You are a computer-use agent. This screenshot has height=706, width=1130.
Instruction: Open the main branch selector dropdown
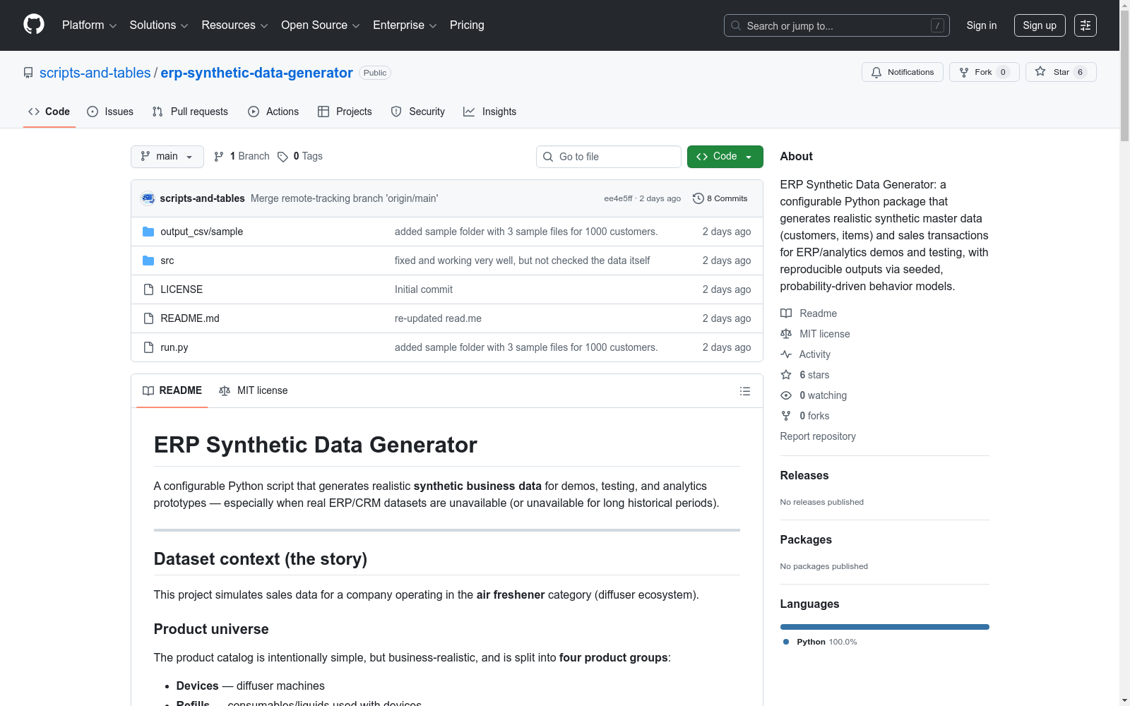167,157
